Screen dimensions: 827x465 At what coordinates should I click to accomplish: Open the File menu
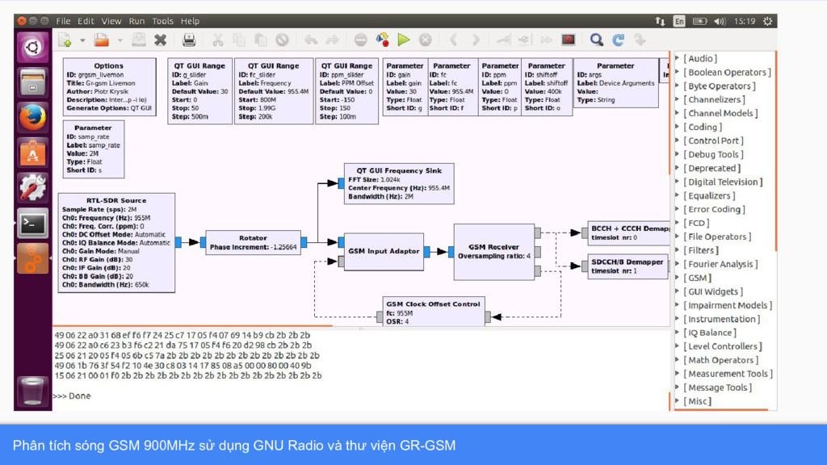coord(63,21)
